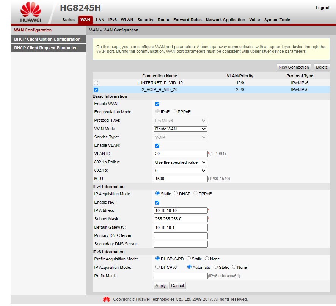Click the 10/0 VLAN/Priority cell

pos(240,83)
